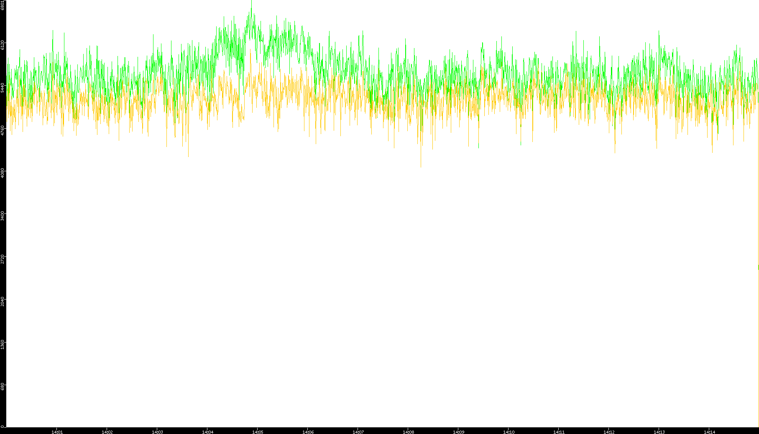Screen dimensions: 759x434
Task: Select the 1360 value axis label
Action: pos(3,344)
